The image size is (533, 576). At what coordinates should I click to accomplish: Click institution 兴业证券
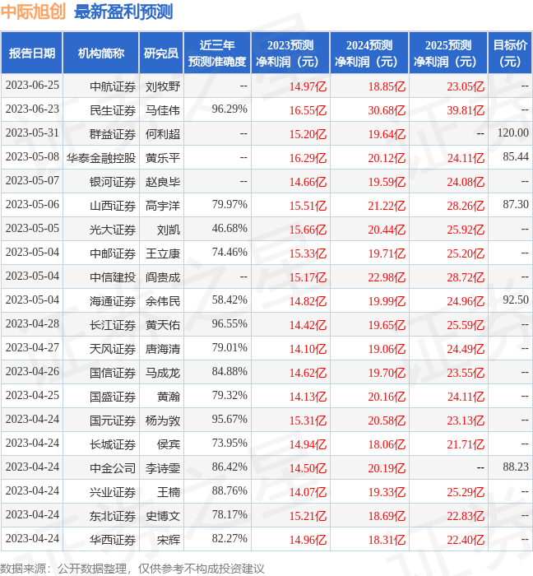[x=113, y=493]
